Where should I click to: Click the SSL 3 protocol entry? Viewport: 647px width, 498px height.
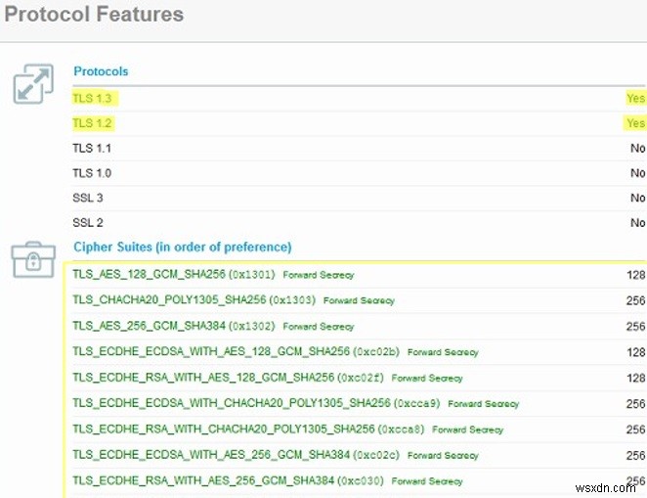click(88, 199)
